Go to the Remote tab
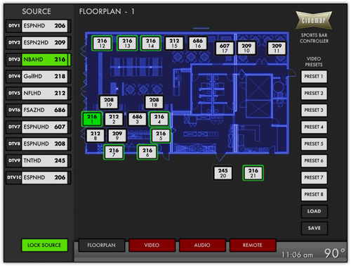Screen dimensions: 351x266 (x=253, y=245)
